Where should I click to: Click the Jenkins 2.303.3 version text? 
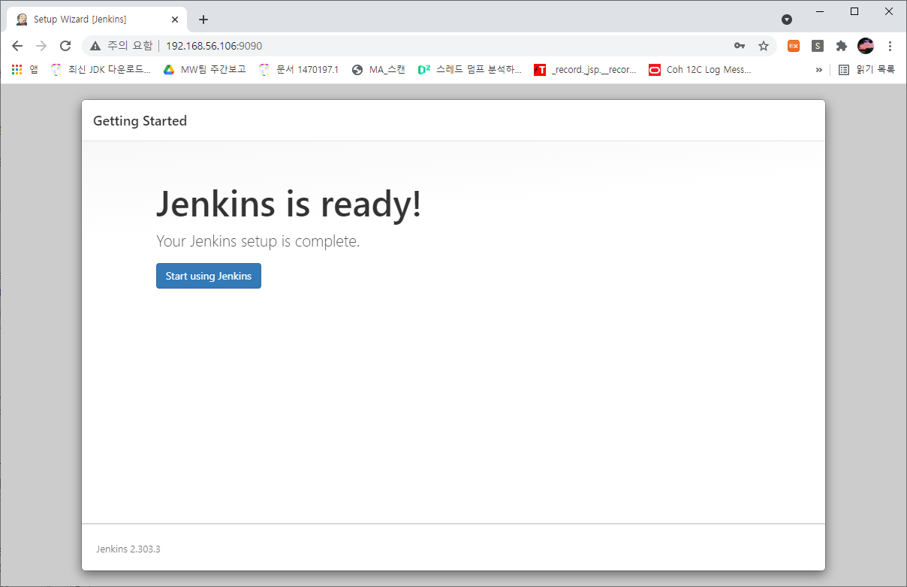tap(128, 549)
